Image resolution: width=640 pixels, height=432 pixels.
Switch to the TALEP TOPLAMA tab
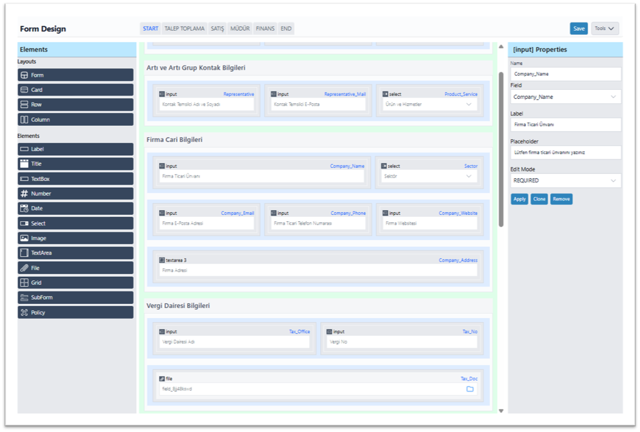click(185, 29)
